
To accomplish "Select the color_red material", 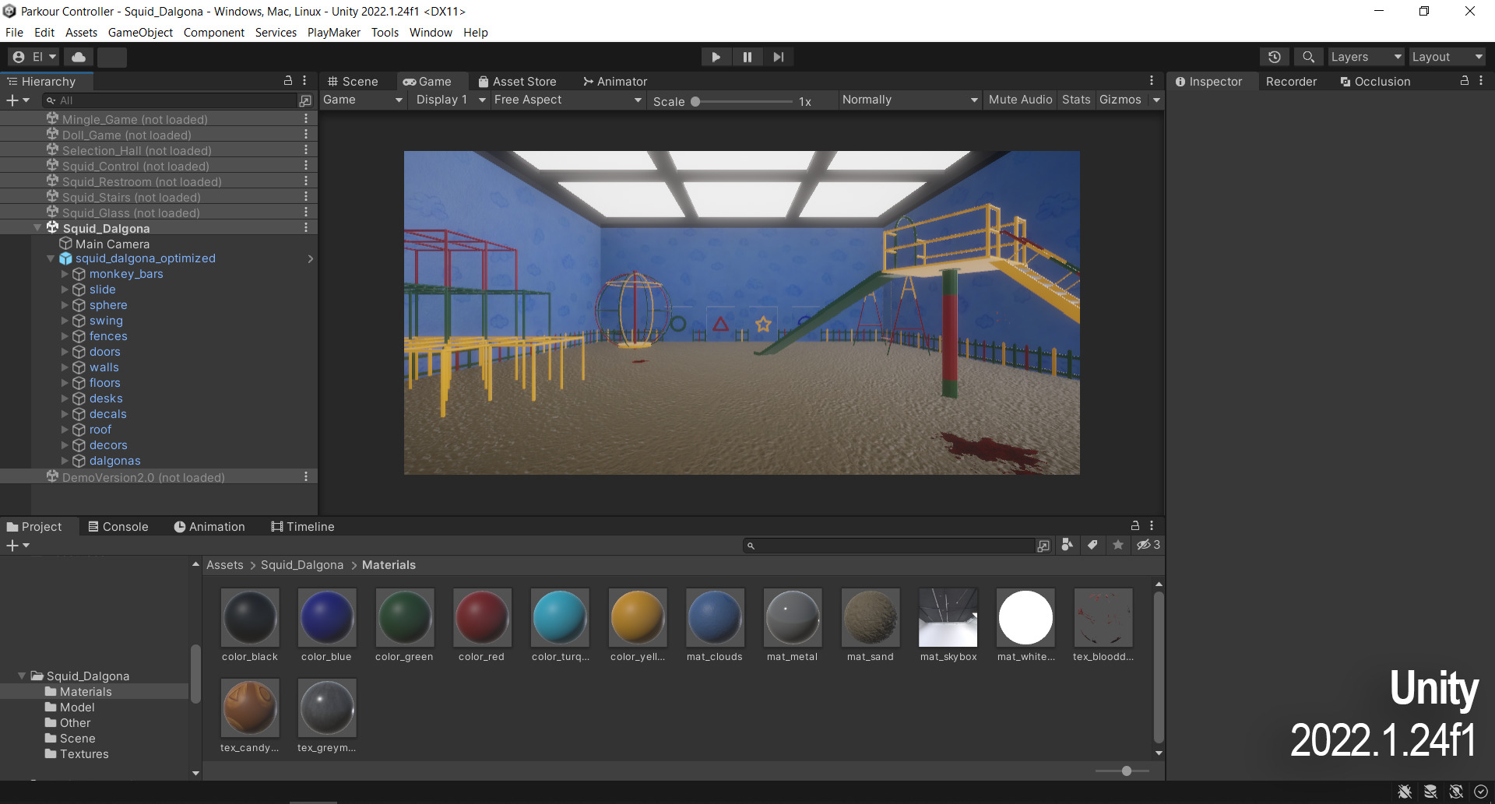I will (482, 625).
